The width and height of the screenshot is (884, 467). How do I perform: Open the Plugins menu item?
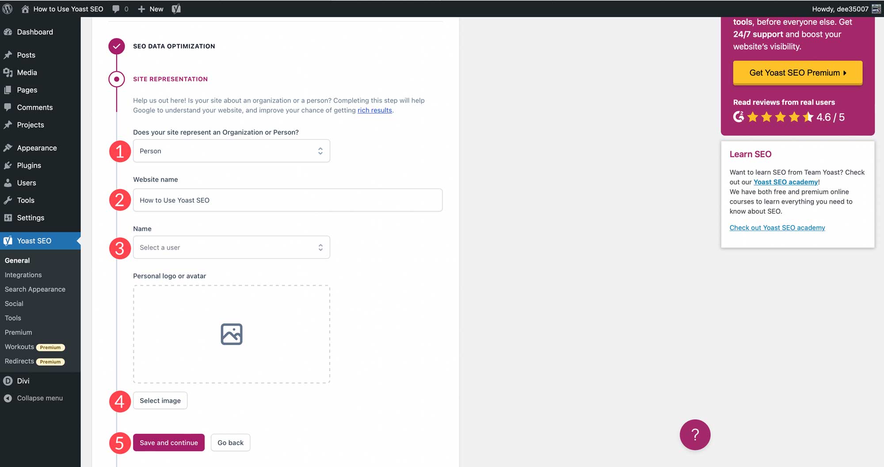(x=29, y=165)
